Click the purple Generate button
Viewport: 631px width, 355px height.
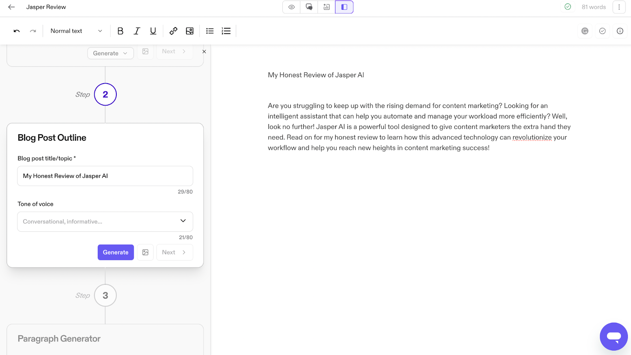116,252
